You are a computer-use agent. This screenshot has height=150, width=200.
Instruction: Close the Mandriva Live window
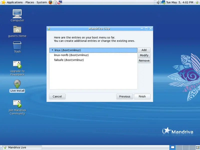(151, 28)
